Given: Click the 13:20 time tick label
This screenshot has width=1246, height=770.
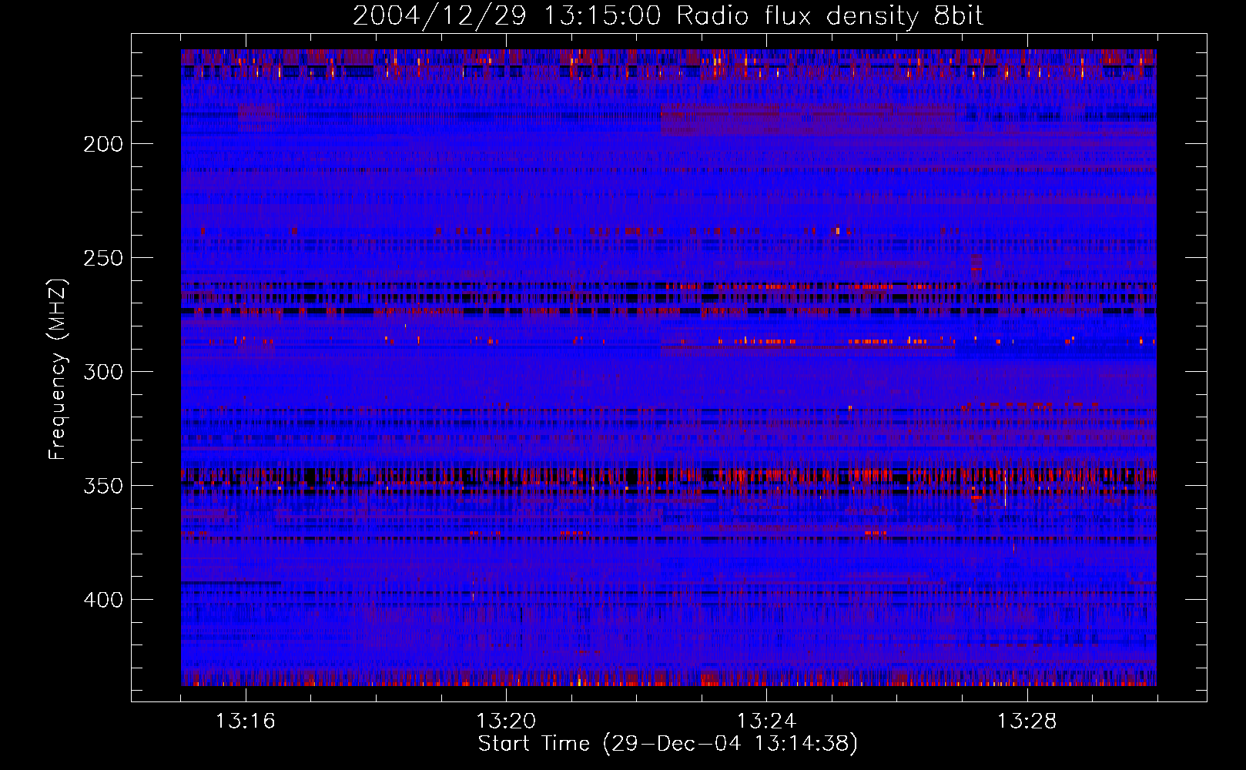Looking at the screenshot, I should pos(506,721).
